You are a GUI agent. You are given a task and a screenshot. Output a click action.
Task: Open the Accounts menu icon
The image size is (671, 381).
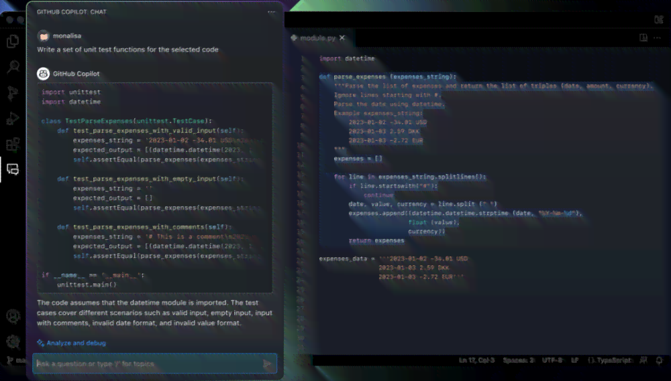pos(13,316)
